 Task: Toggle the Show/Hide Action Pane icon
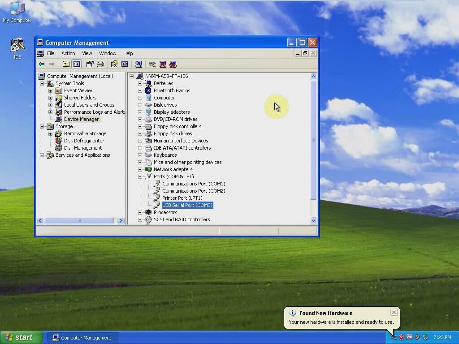(125, 64)
